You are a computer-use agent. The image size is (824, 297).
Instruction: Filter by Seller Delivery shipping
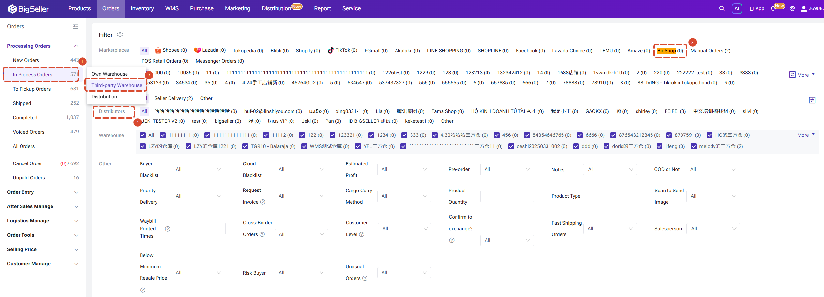[x=173, y=98]
